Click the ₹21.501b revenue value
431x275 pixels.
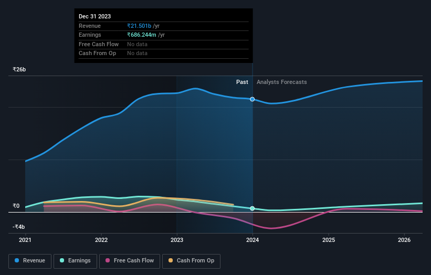coord(139,26)
